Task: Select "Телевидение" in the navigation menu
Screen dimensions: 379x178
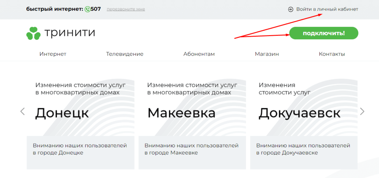Action: [125, 54]
